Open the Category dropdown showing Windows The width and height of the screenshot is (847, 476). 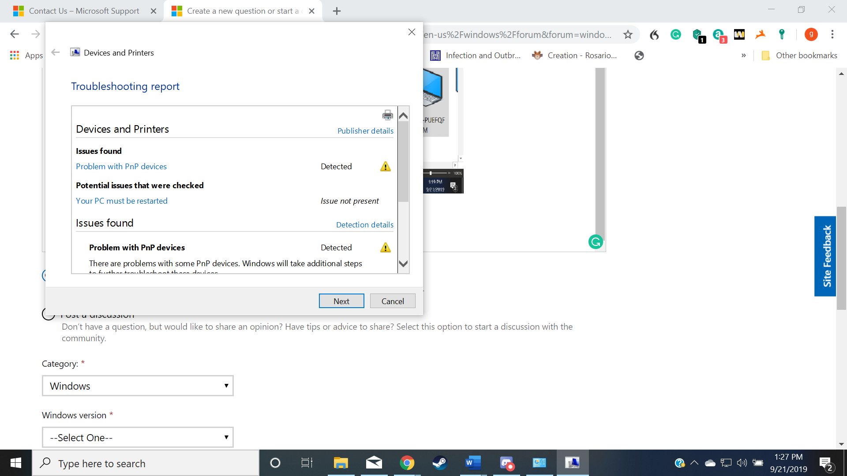coord(137,386)
